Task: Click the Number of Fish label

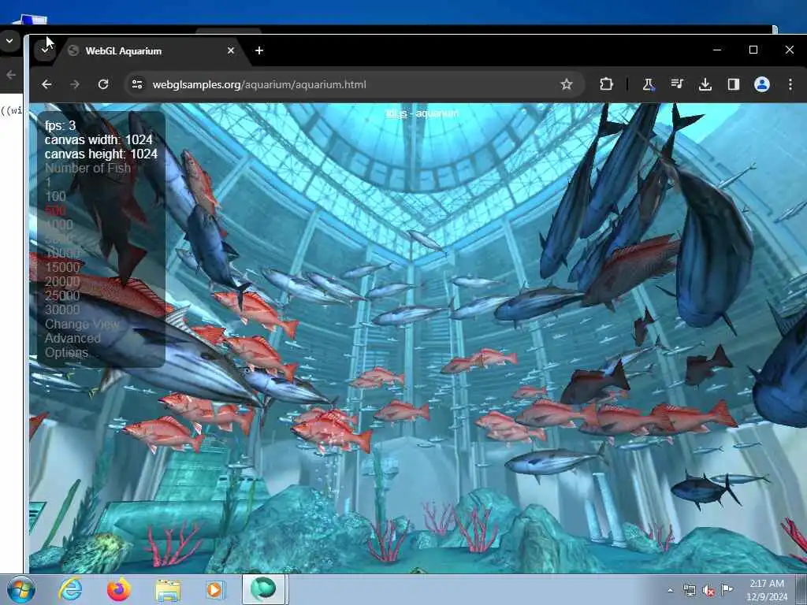Action: pyautogui.click(x=87, y=169)
